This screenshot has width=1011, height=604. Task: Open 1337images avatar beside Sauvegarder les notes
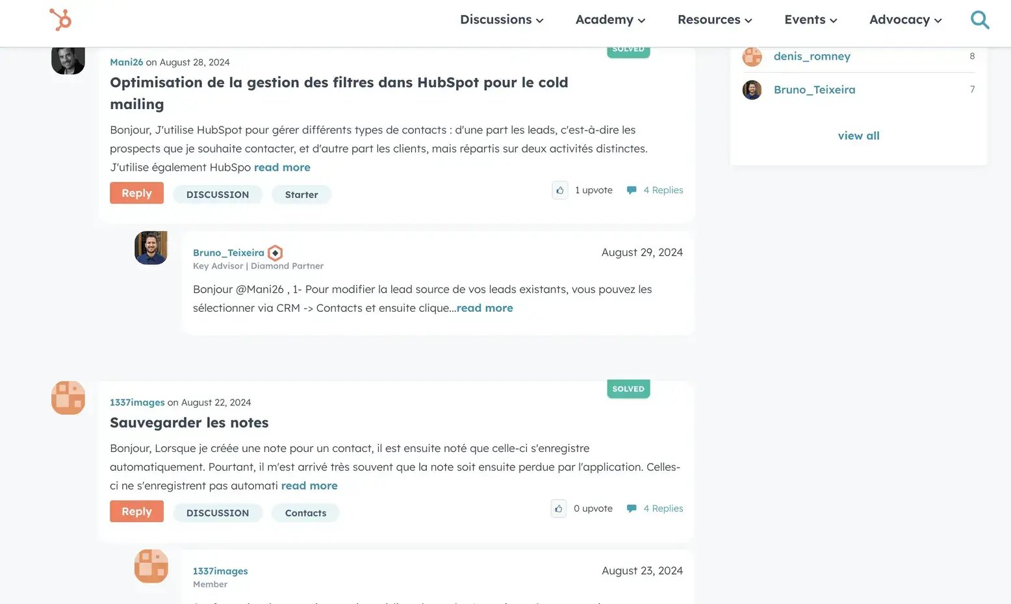(x=68, y=397)
